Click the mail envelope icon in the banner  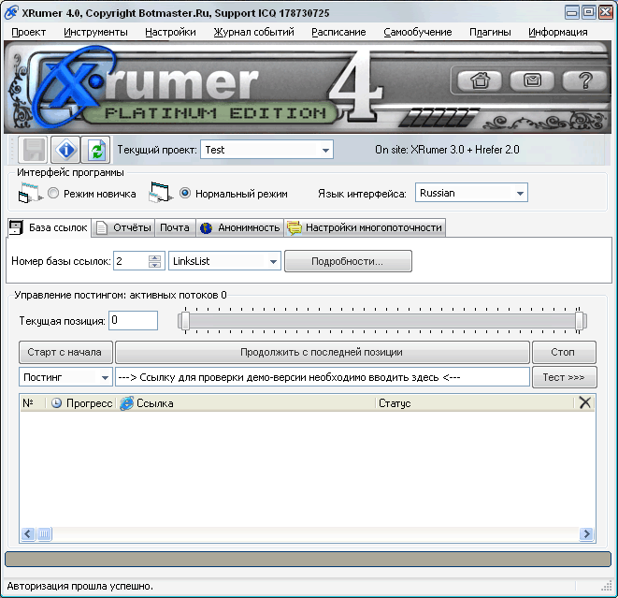(x=532, y=80)
